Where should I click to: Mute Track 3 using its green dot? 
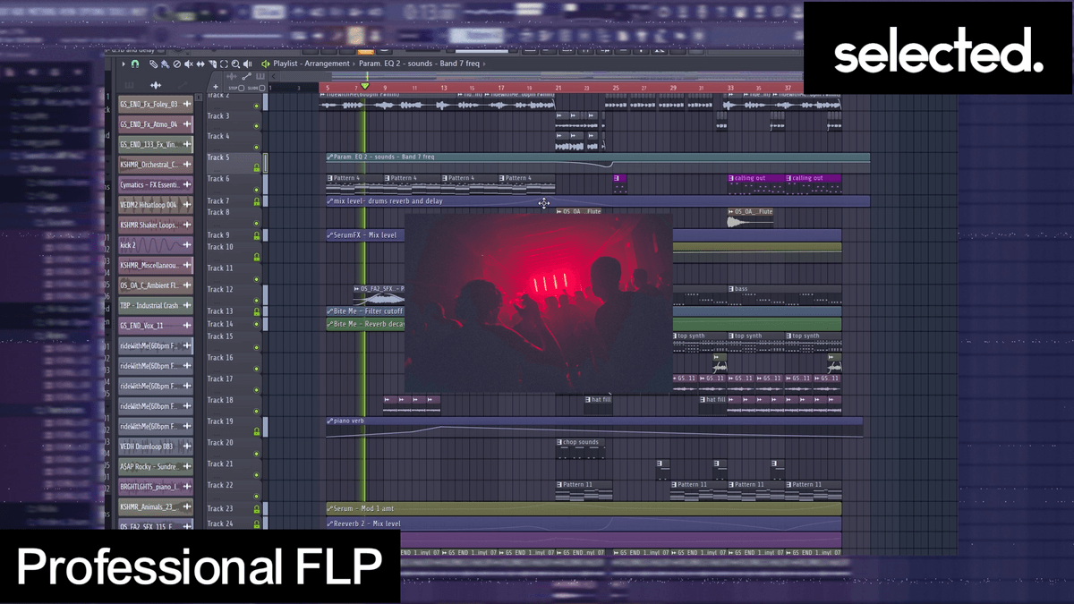coord(257,126)
